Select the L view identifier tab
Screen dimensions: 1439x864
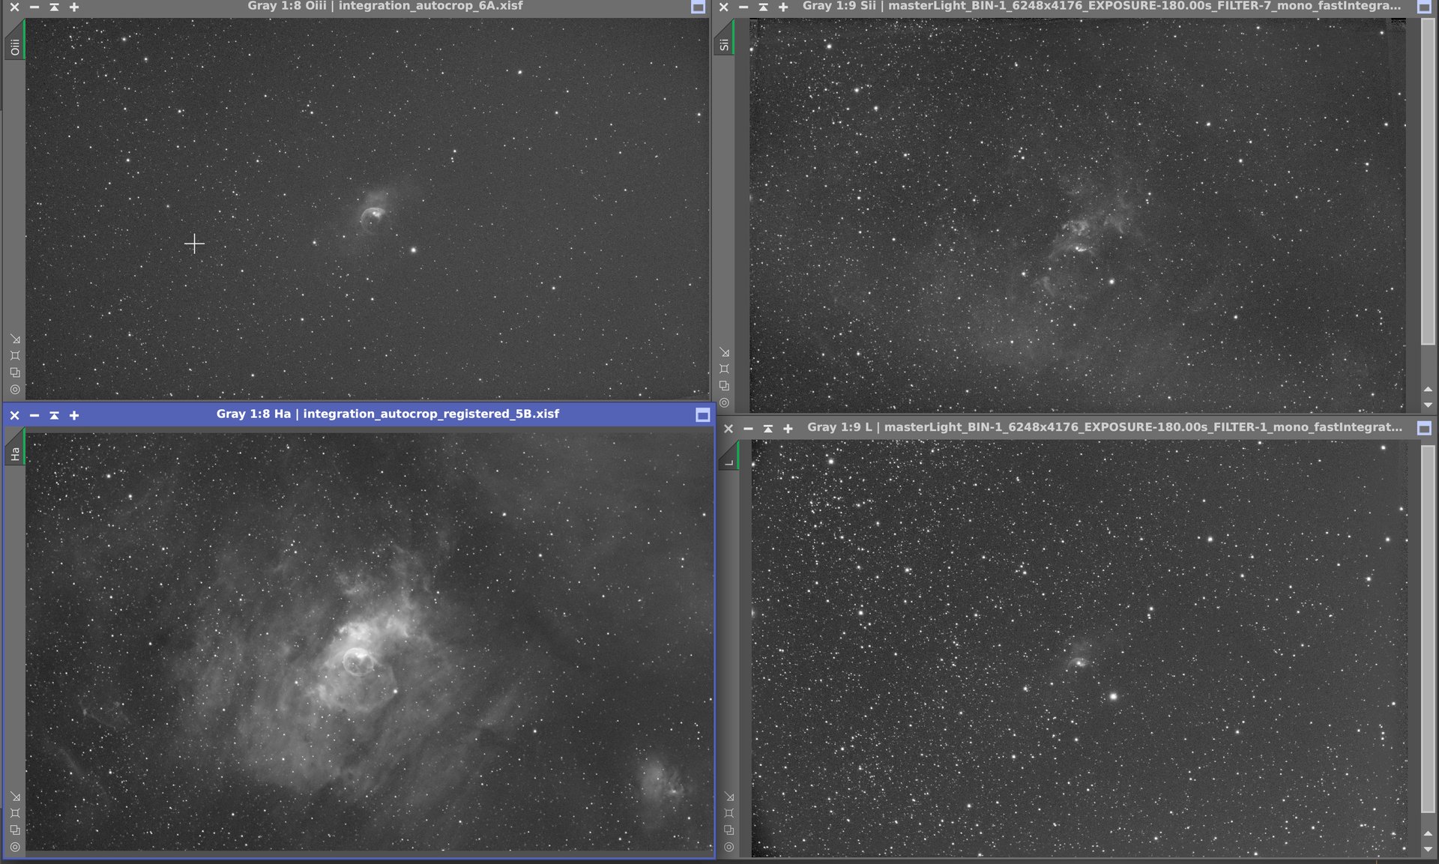coord(728,456)
